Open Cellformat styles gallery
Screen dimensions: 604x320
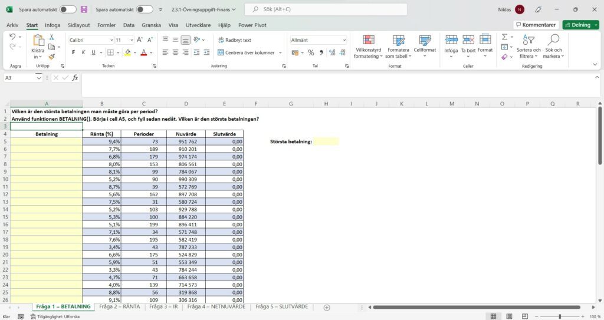pos(425,46)
